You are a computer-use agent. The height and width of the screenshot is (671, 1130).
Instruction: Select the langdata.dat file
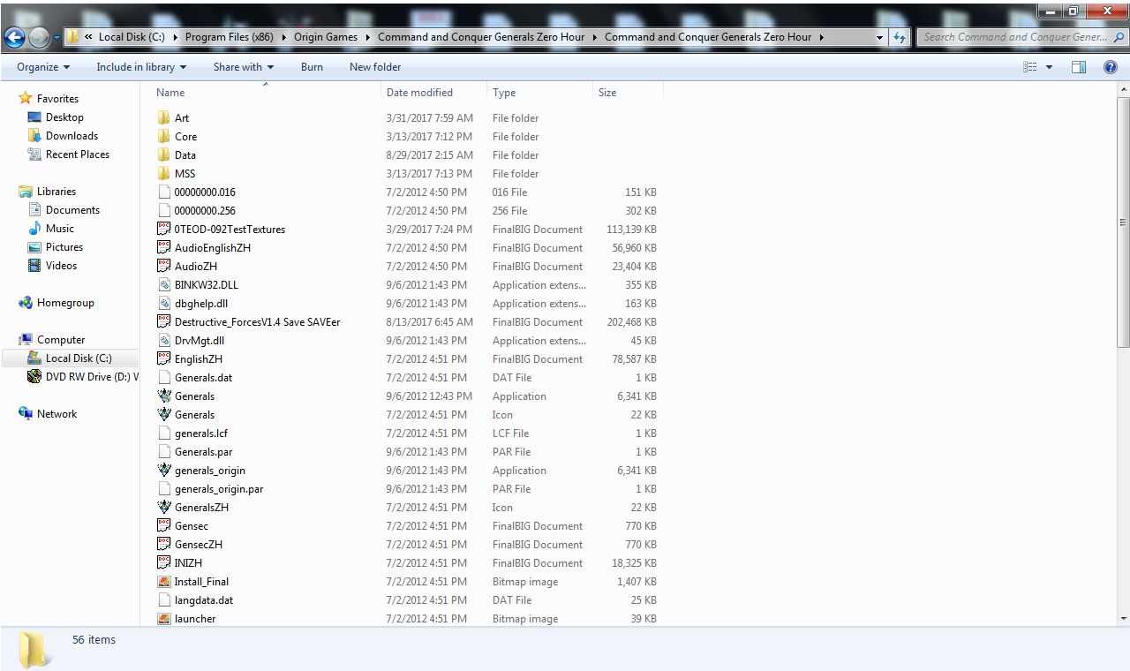[x=204, y=599]
